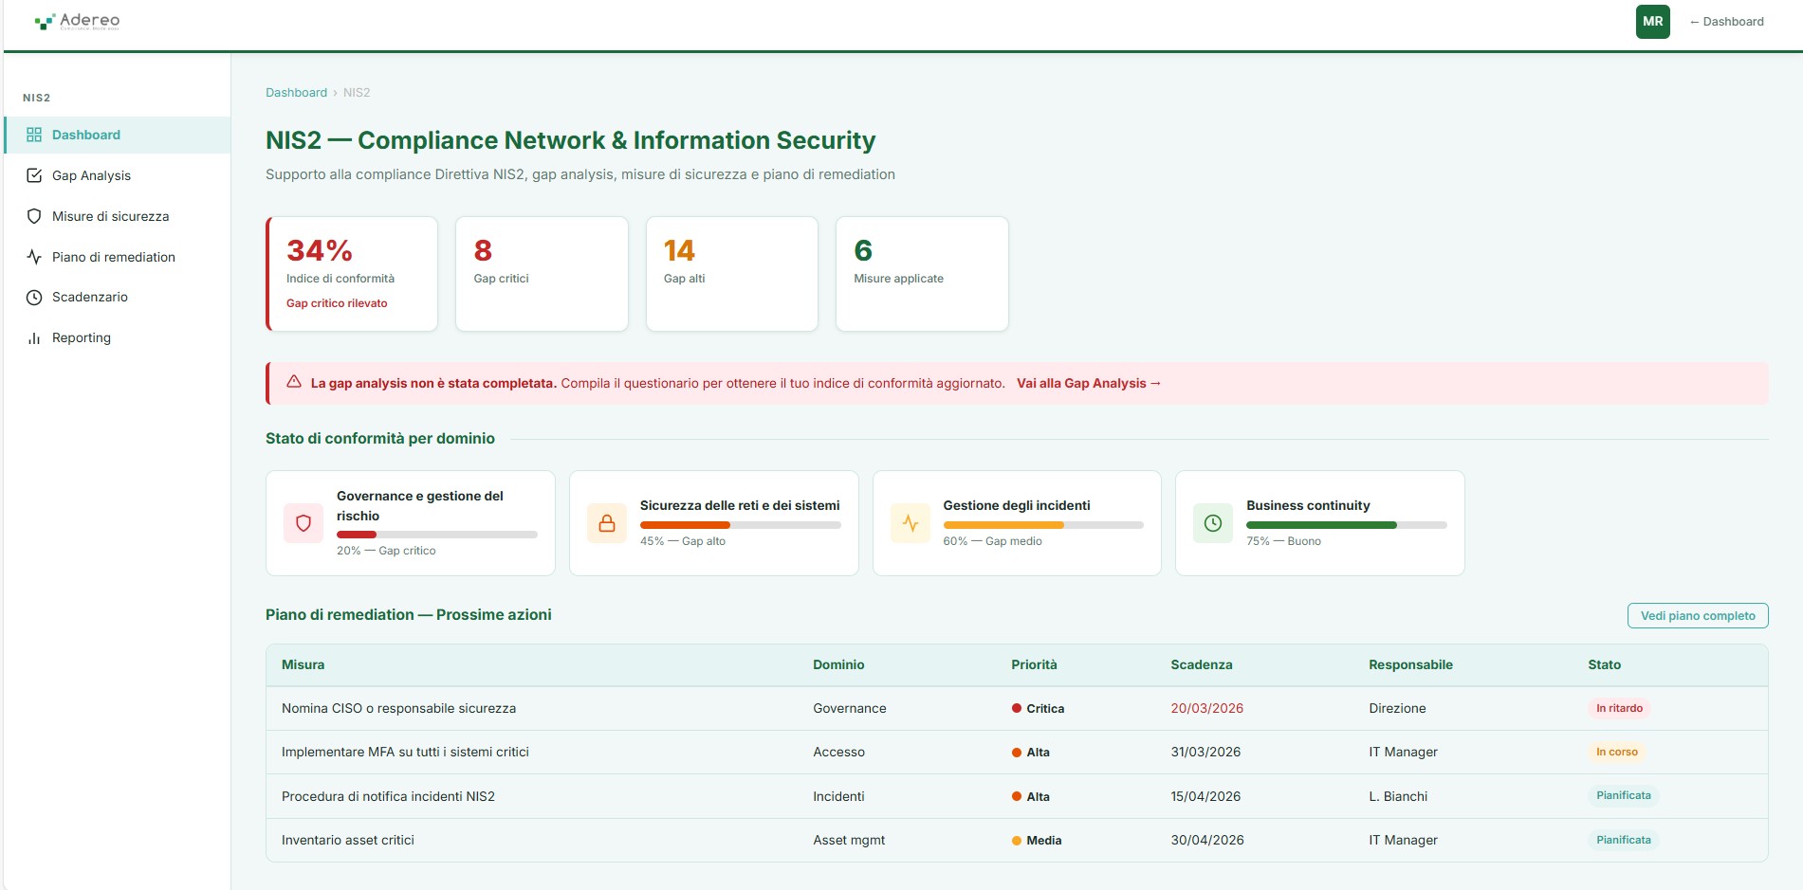Click the Vedi piano completo button
The height and width of the screenshot is (890, 1803).
pyautogui.click(x=1697, y=615)
